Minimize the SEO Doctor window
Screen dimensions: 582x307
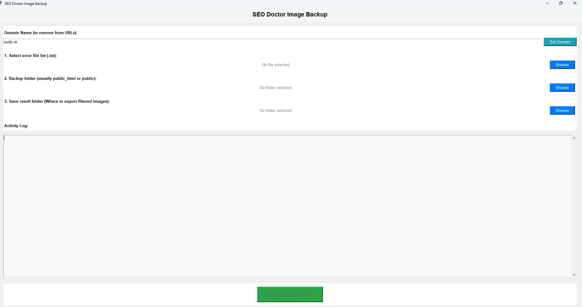pyautogui.click(x=547, y=3)
